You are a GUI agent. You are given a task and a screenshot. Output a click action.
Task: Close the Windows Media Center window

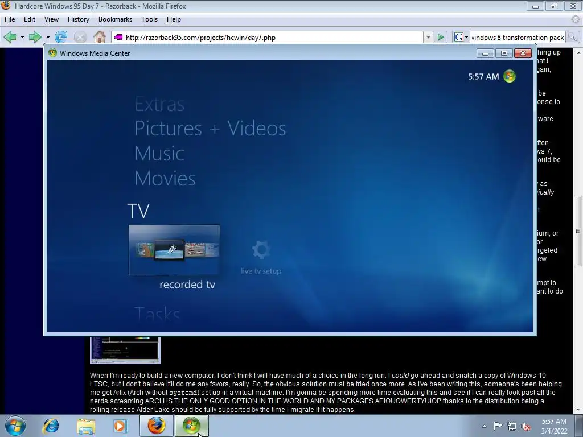[523, 53]
